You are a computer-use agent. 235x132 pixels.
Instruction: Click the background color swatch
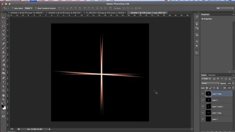click(5, 108)
